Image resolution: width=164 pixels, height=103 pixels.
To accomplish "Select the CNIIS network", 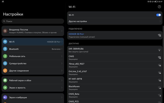I will click(115, 58).
